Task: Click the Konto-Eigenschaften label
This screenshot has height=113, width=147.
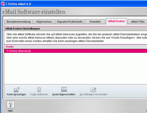Action: 64,94
